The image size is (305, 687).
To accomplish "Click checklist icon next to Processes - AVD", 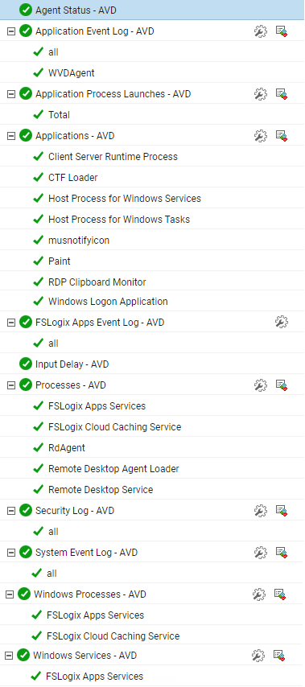I will (282, 385).
